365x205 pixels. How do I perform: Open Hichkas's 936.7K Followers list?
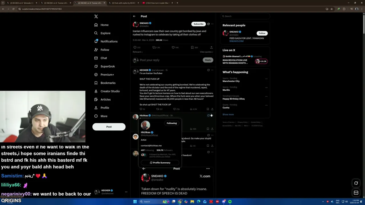(x=165, y=150)
